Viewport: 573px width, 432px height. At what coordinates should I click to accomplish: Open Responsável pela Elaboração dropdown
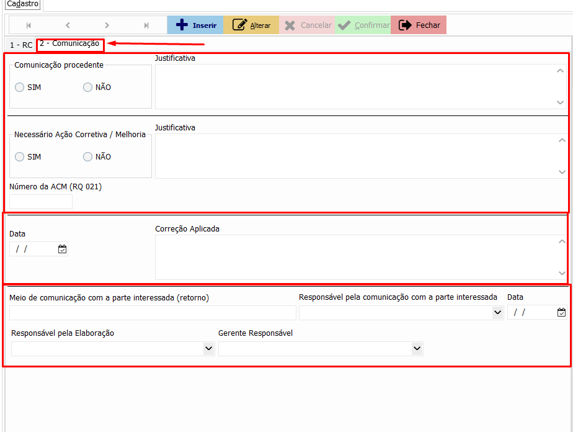tap(208, 349)
